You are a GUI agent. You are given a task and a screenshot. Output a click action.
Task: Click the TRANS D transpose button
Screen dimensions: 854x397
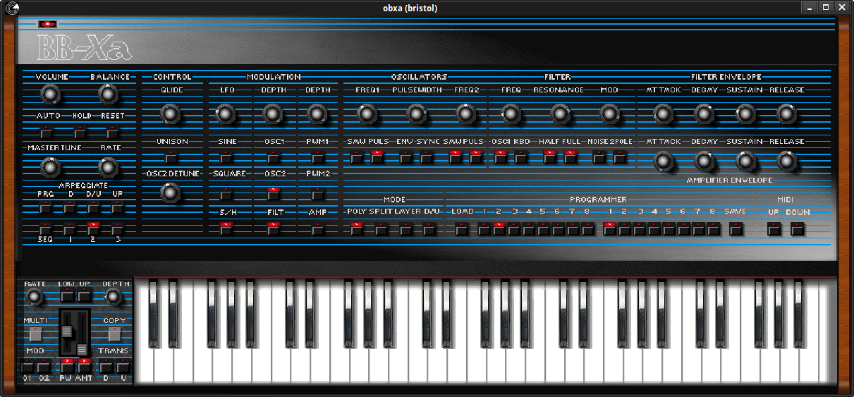pos(106,367)
